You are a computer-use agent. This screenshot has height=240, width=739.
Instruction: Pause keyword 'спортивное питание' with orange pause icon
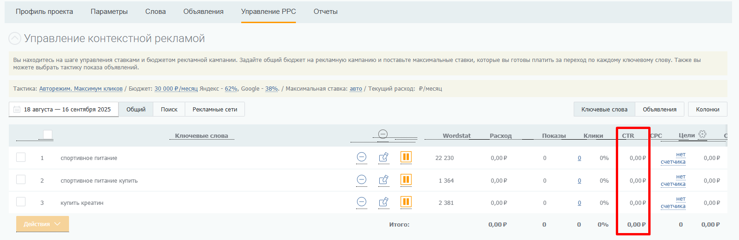point(406,157)
